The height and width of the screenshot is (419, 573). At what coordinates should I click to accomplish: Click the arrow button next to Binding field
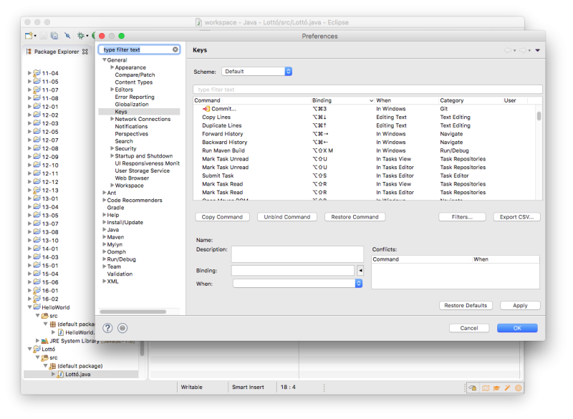(360, 270)
